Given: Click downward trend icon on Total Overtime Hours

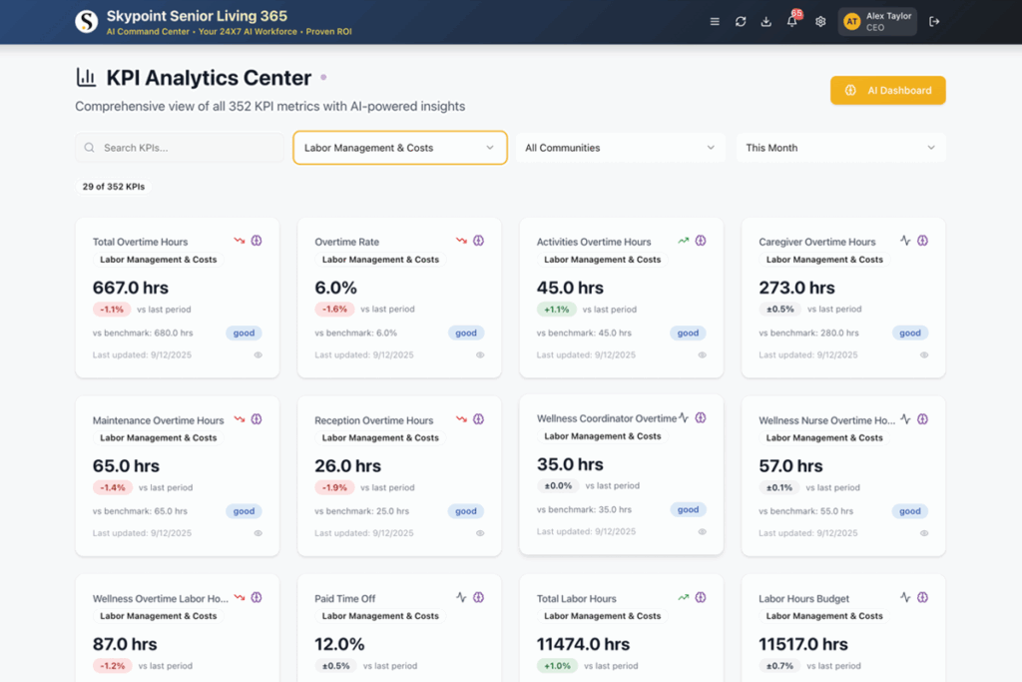Looking at the screenshot, I should click(x=240, y=241).
